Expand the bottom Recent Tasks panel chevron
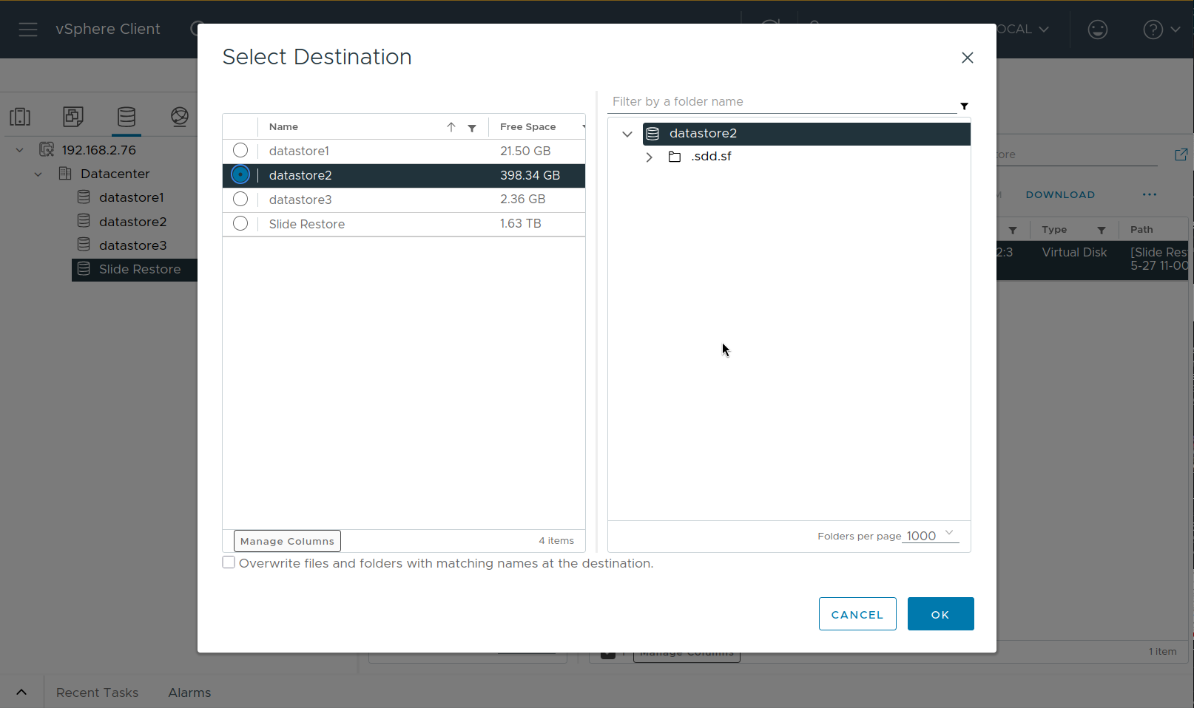This screenshot has height=708, width=1194. click(21, 692)
